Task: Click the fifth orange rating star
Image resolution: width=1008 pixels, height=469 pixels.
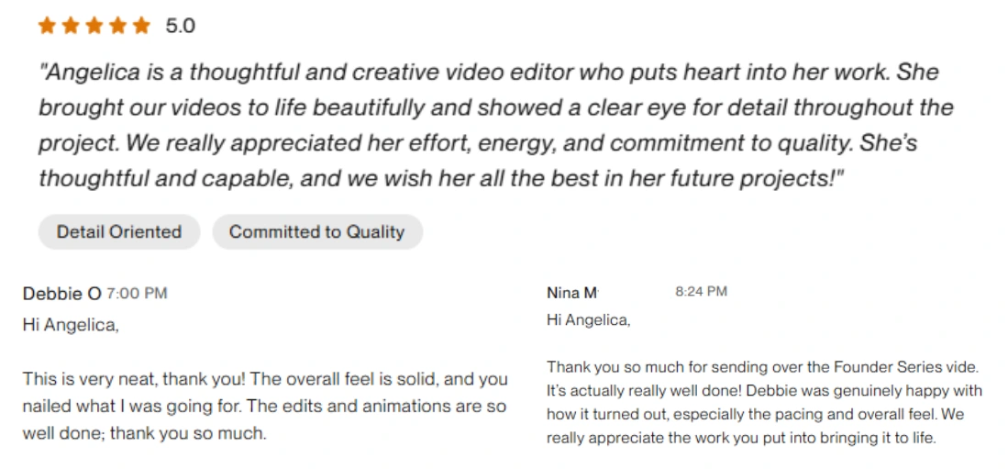Action: tap(140, 27)
